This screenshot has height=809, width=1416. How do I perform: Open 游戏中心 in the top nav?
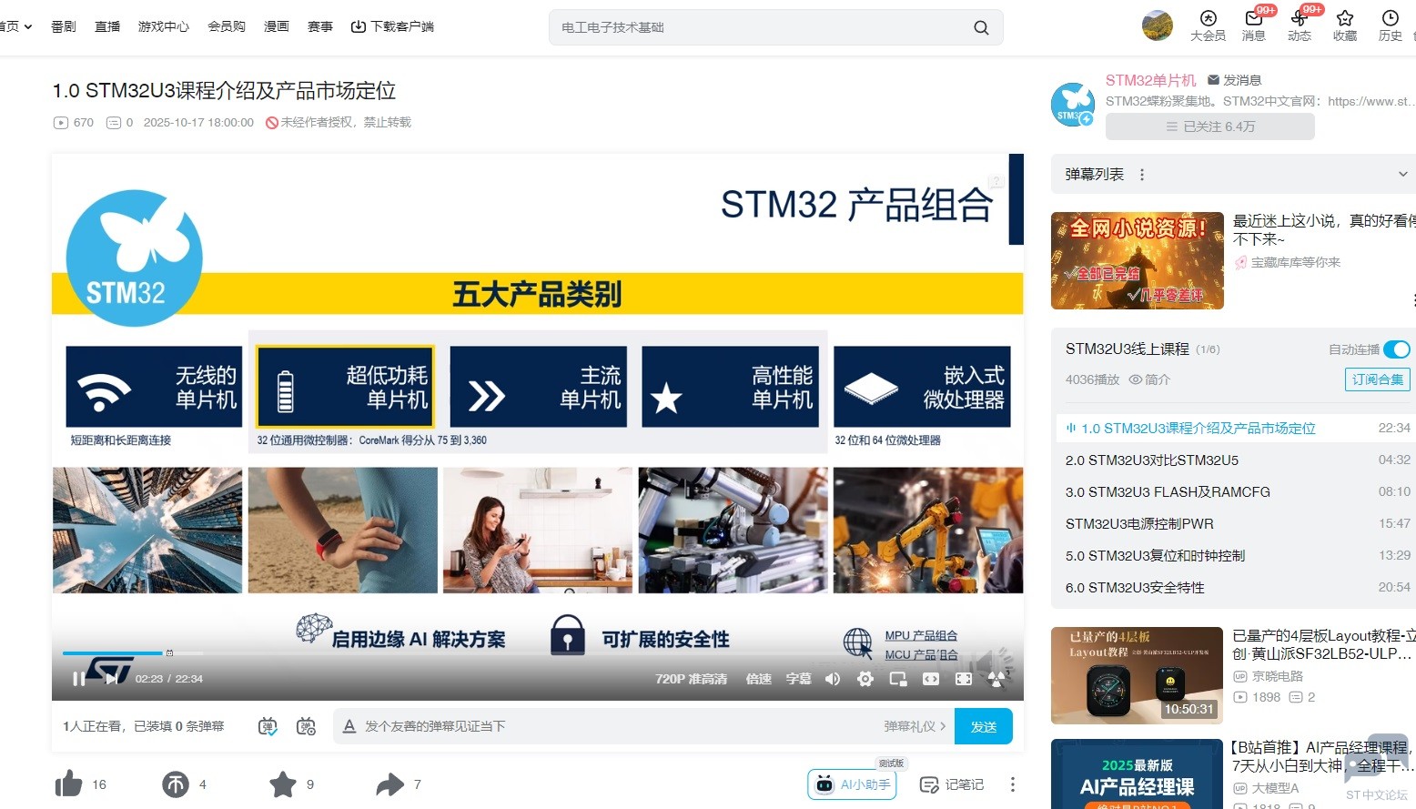(x=164, y=26)
